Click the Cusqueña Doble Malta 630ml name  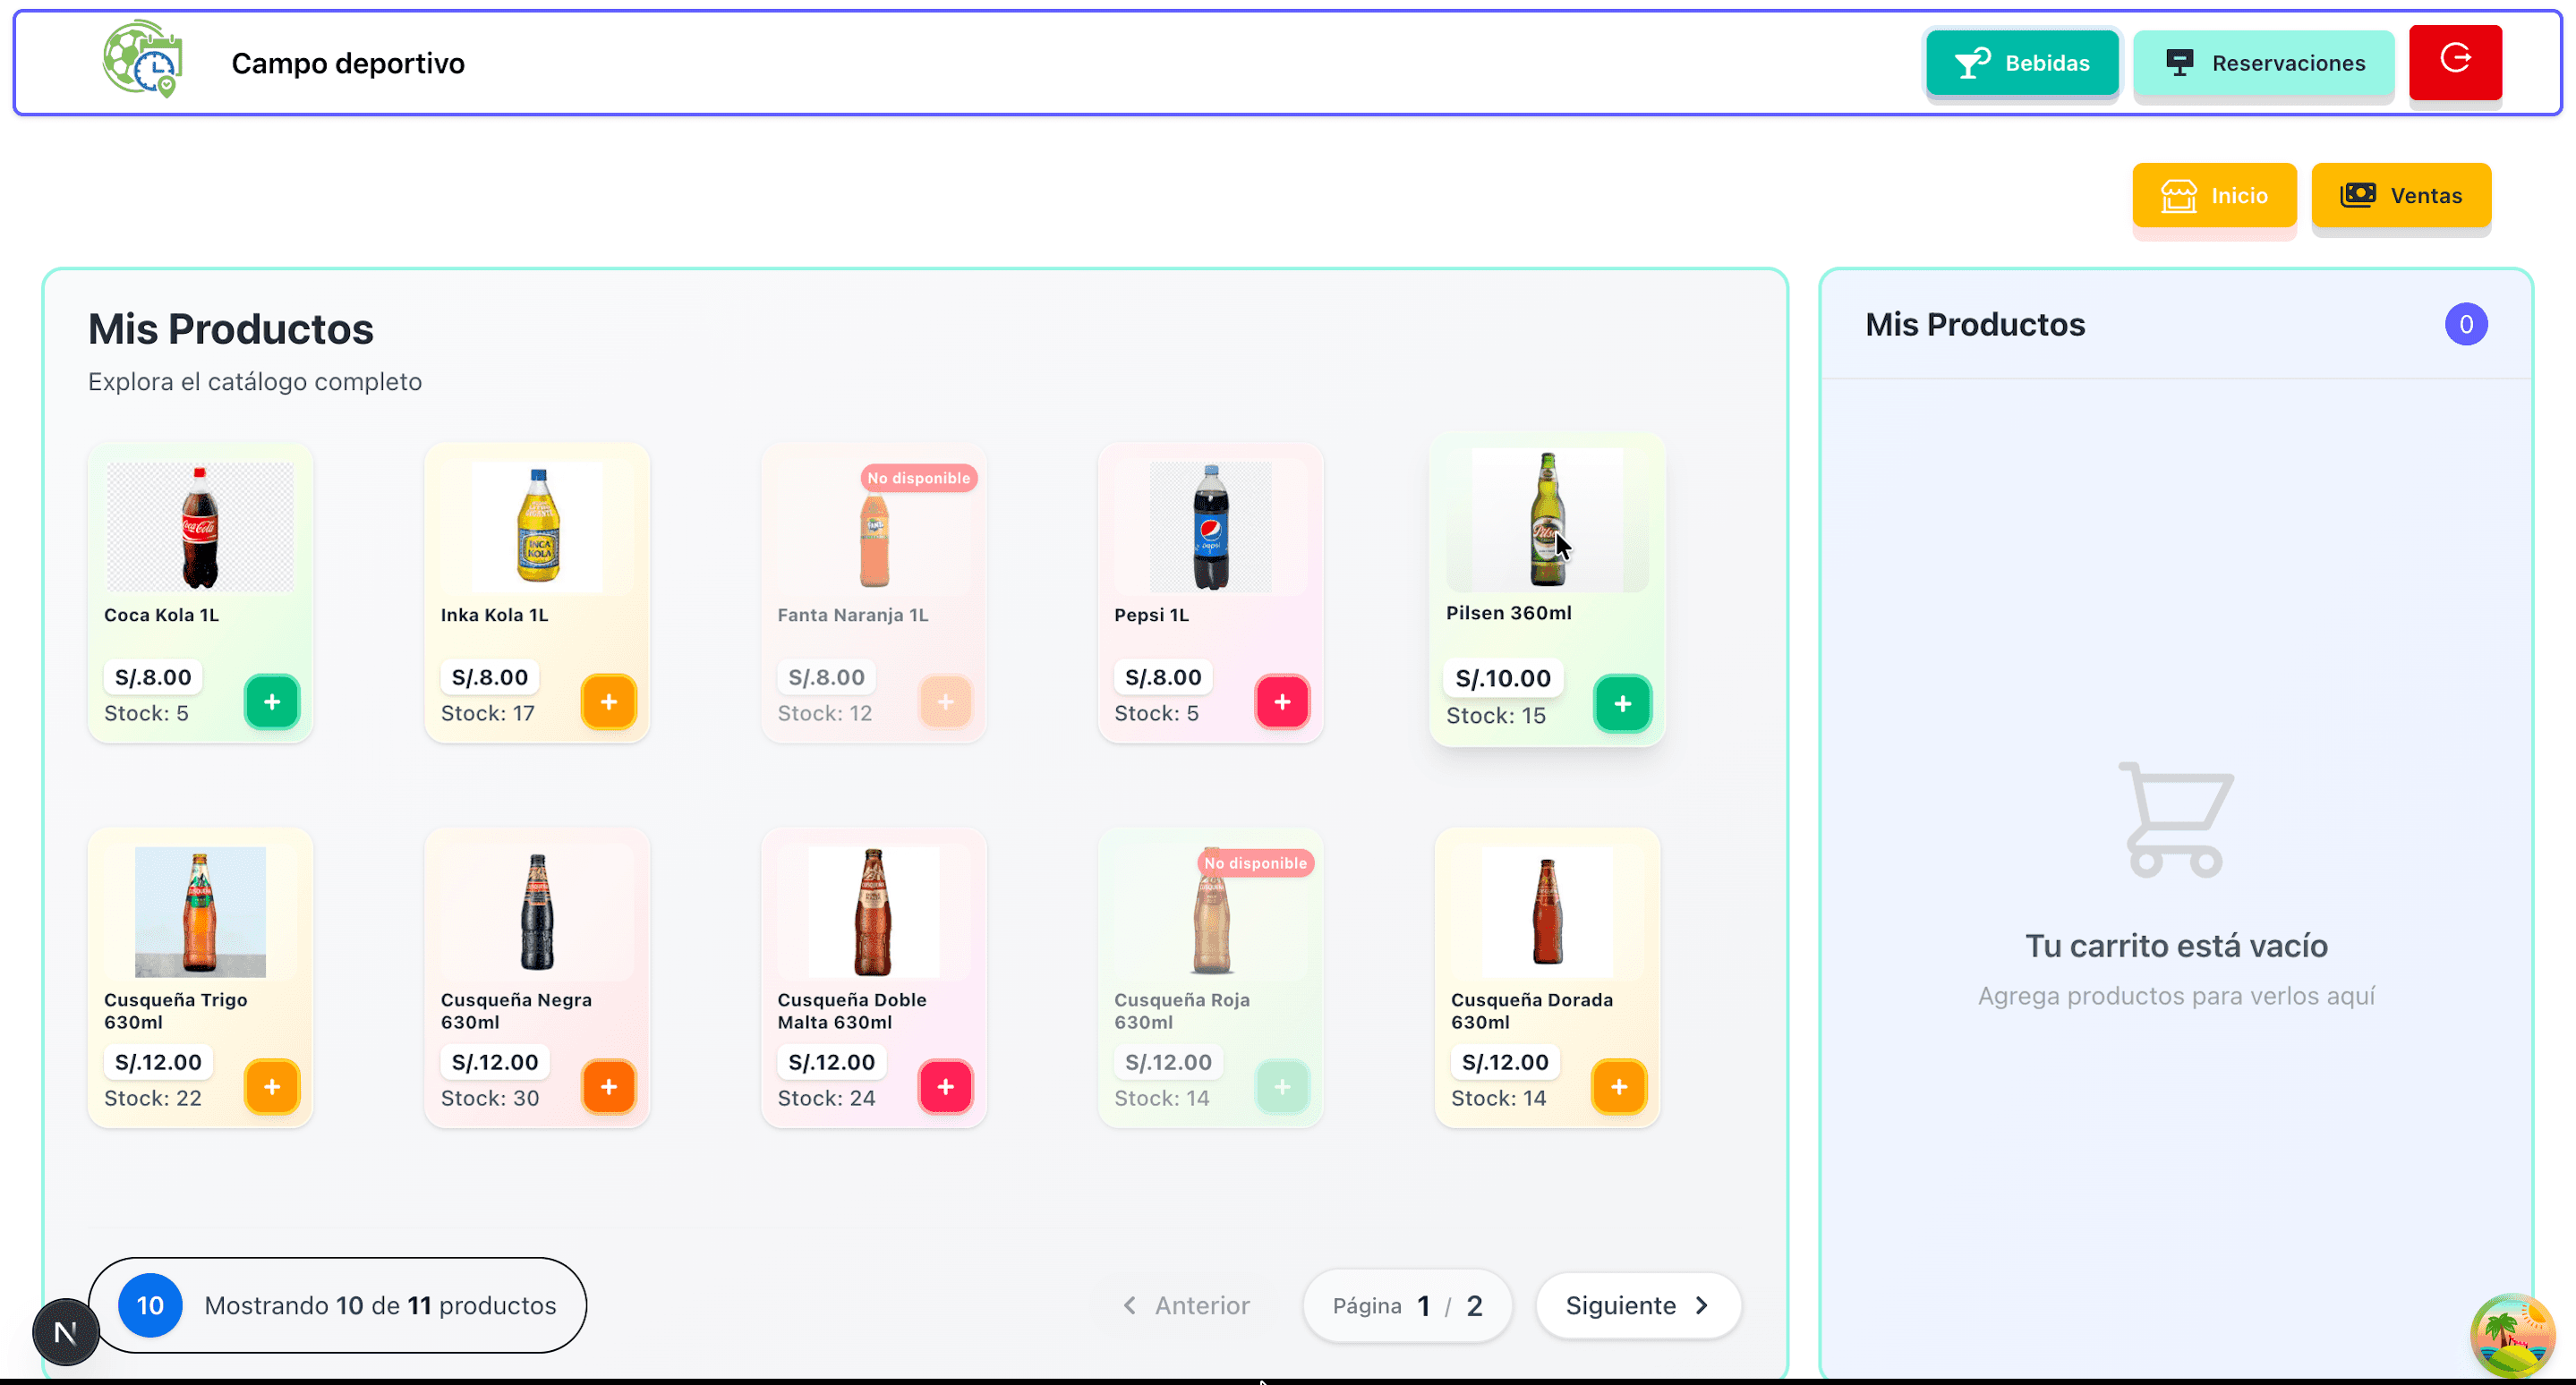pyautogui.click(x=852, y=1010)
